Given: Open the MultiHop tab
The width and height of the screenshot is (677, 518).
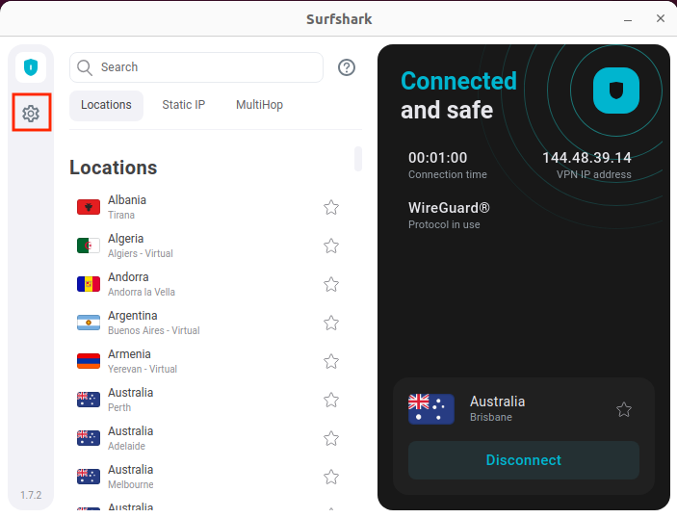Looking at the screenshot, I should tap(259, 105).
